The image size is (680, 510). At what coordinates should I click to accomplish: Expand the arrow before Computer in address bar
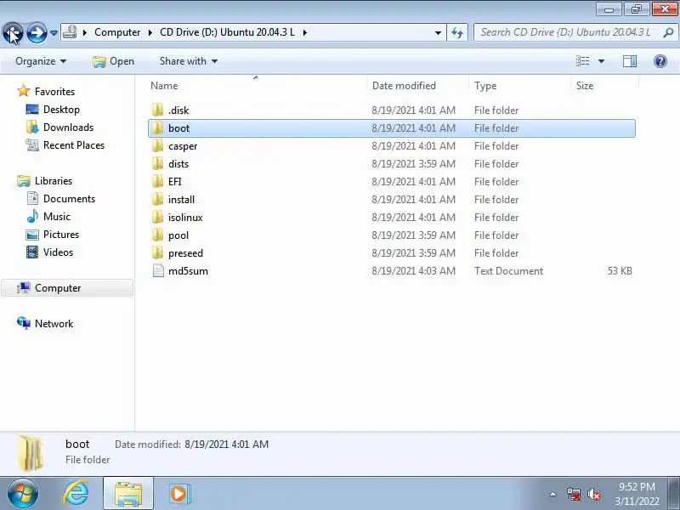(85, 32)
